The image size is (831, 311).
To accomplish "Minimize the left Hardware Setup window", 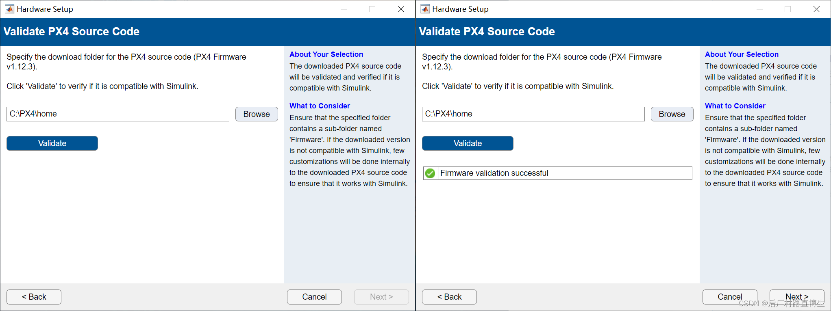I will coord(344,9).
